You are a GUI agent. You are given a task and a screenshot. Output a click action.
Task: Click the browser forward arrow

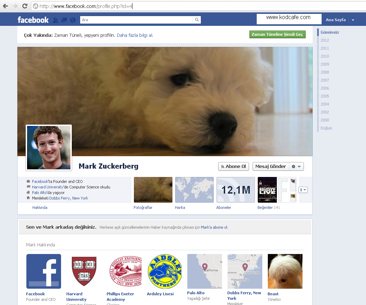pyautogui.click(x=15, y=6)
